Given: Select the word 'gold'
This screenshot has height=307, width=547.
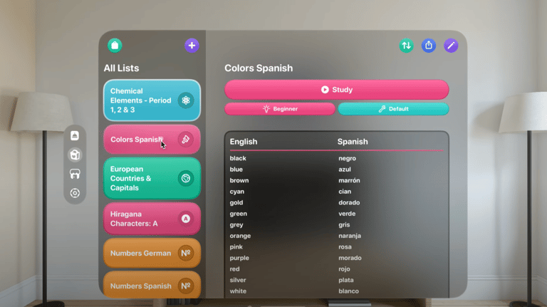Looking at the screenshot, I should click(x=236, y=203).
